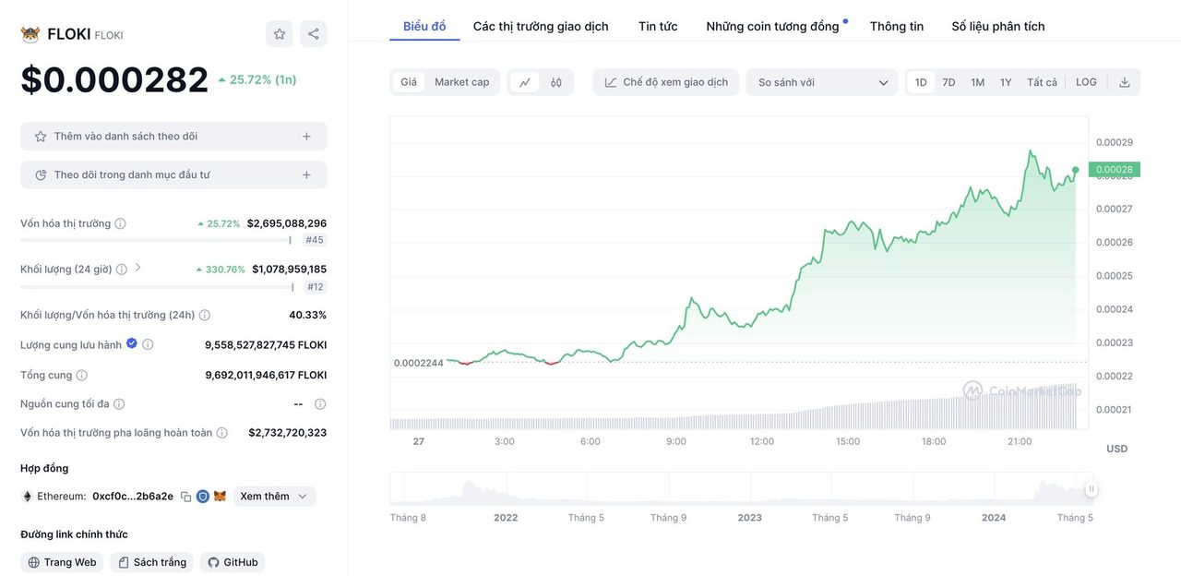
Task: Click the green 0.00028 current price tag
Action: pos(1115,170)
